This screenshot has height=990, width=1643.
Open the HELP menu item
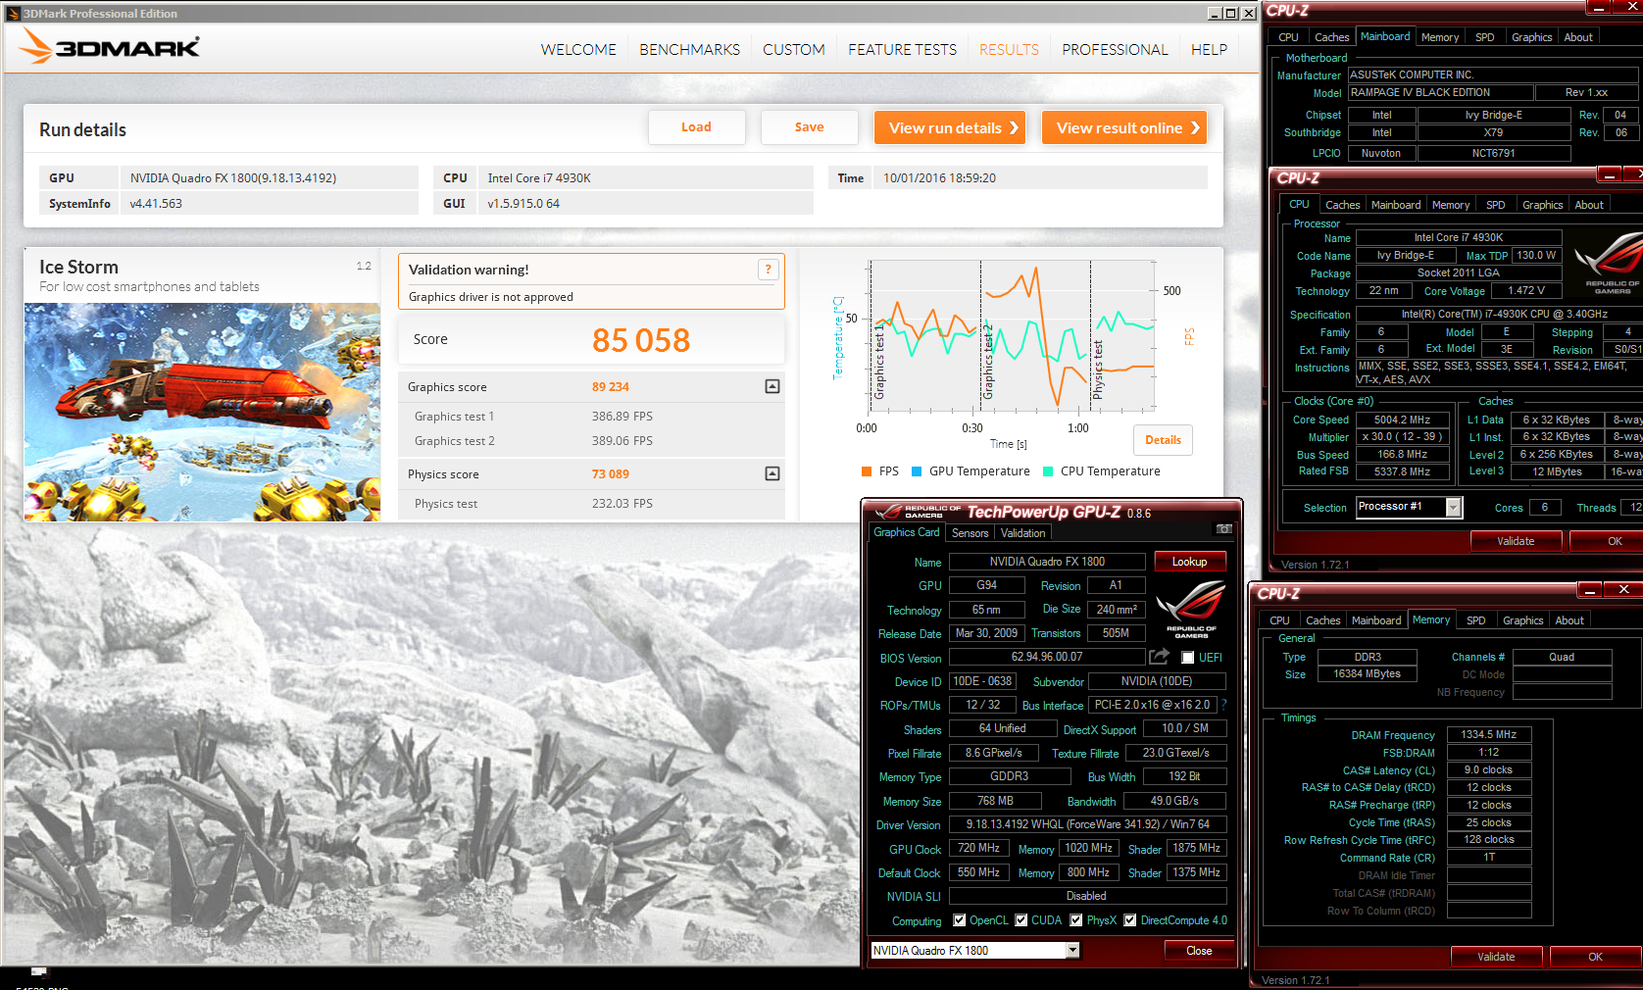coord(1209,49)
